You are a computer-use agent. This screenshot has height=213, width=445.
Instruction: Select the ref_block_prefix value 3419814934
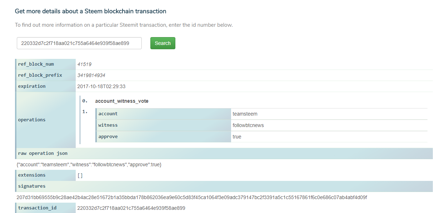click(91, 75)
